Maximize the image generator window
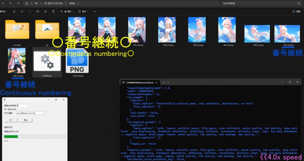 (56, 100)
